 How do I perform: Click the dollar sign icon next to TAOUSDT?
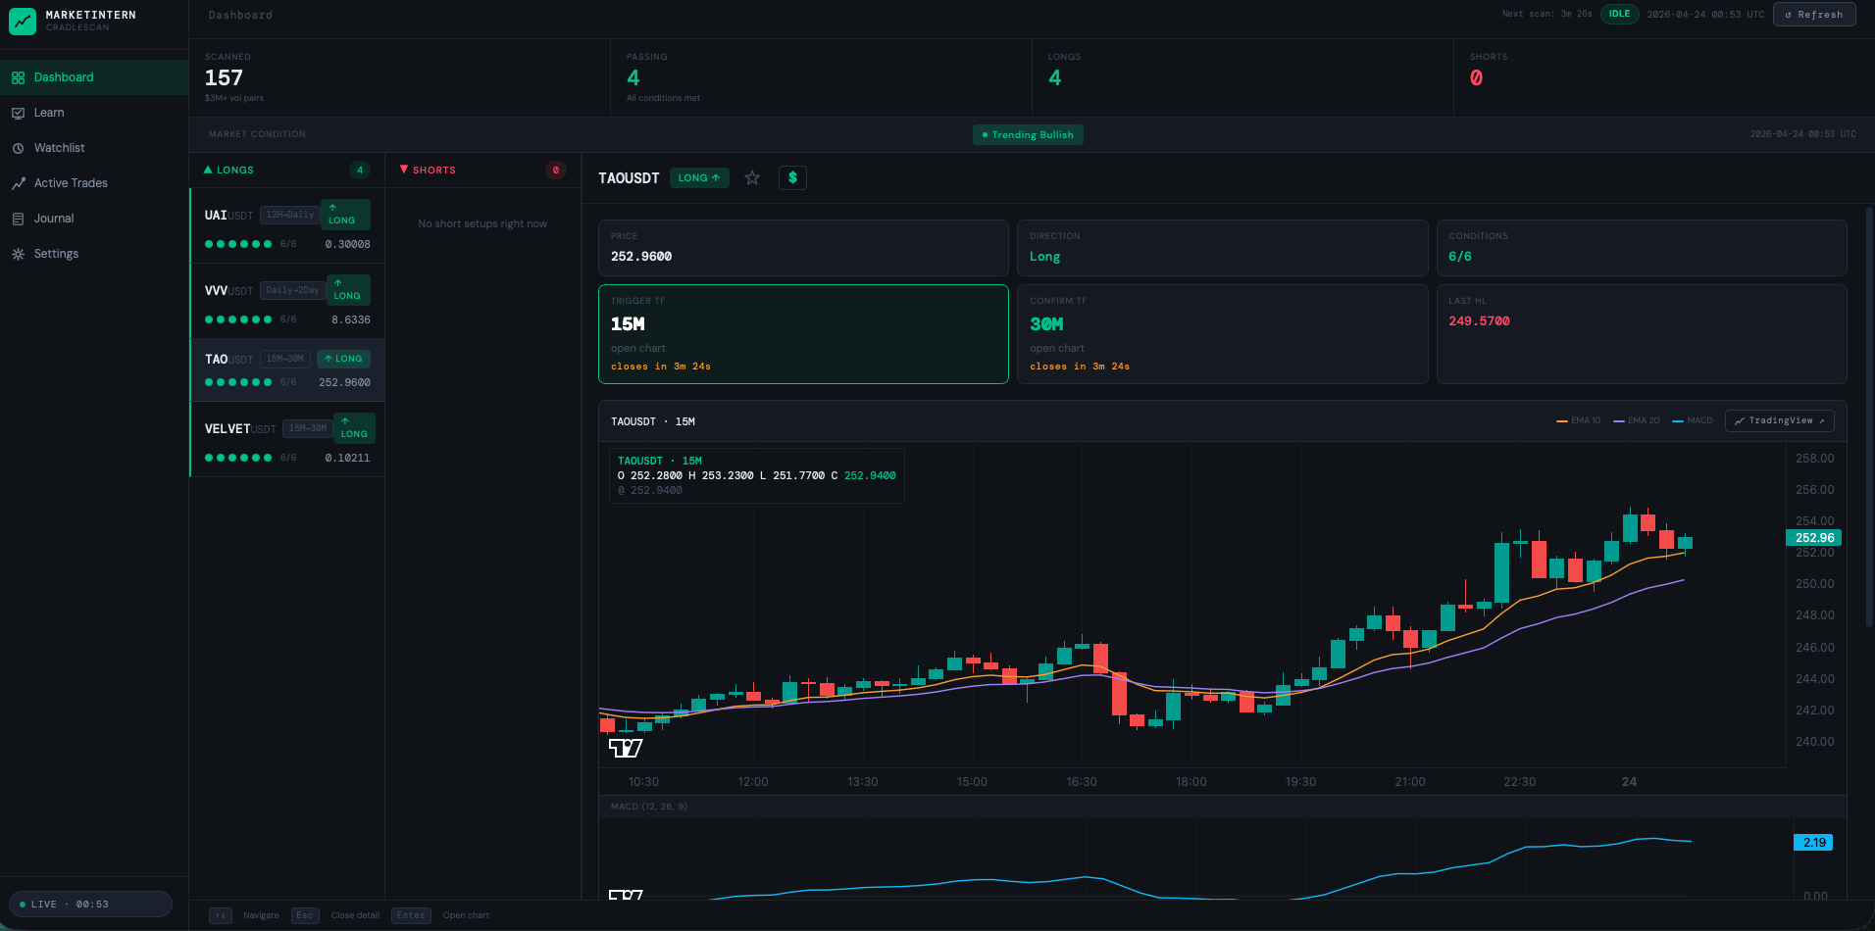pos(792,177)
